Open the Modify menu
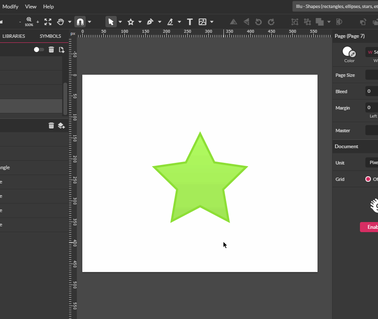Image resolution: width=378 pixels, height=319 pixels. 10,6
